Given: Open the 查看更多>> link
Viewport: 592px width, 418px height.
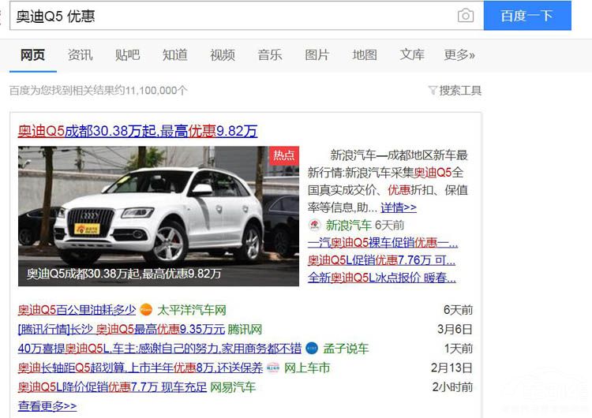Looking at the screenshot, I should pyautogui.click(x=47, y=406).
